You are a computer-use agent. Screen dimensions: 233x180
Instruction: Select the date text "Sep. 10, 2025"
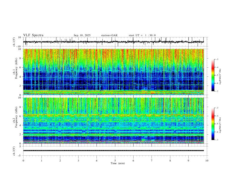click(82, 35)
